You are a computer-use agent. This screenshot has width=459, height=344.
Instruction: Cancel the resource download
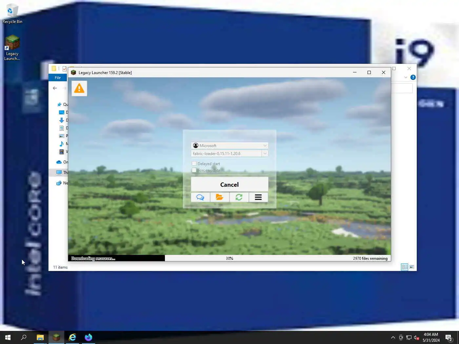tap(229, 184)
